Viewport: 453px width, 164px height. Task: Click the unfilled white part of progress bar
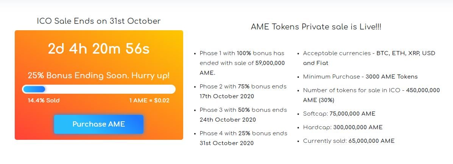point(110,89)
